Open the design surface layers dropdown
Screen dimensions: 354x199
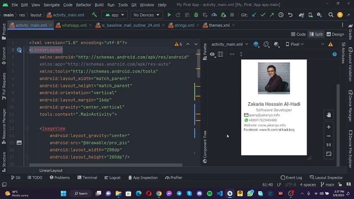click(x=256, y=44)
